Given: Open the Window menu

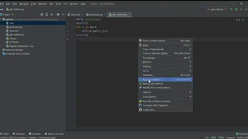Looking at the screenshot, I should click(74, 4).
